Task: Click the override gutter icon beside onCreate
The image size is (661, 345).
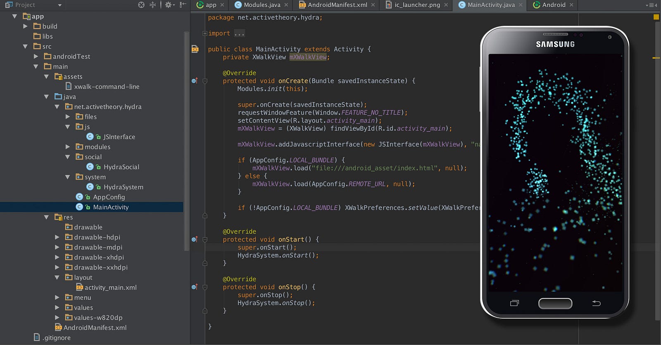Action: point(195,81)
